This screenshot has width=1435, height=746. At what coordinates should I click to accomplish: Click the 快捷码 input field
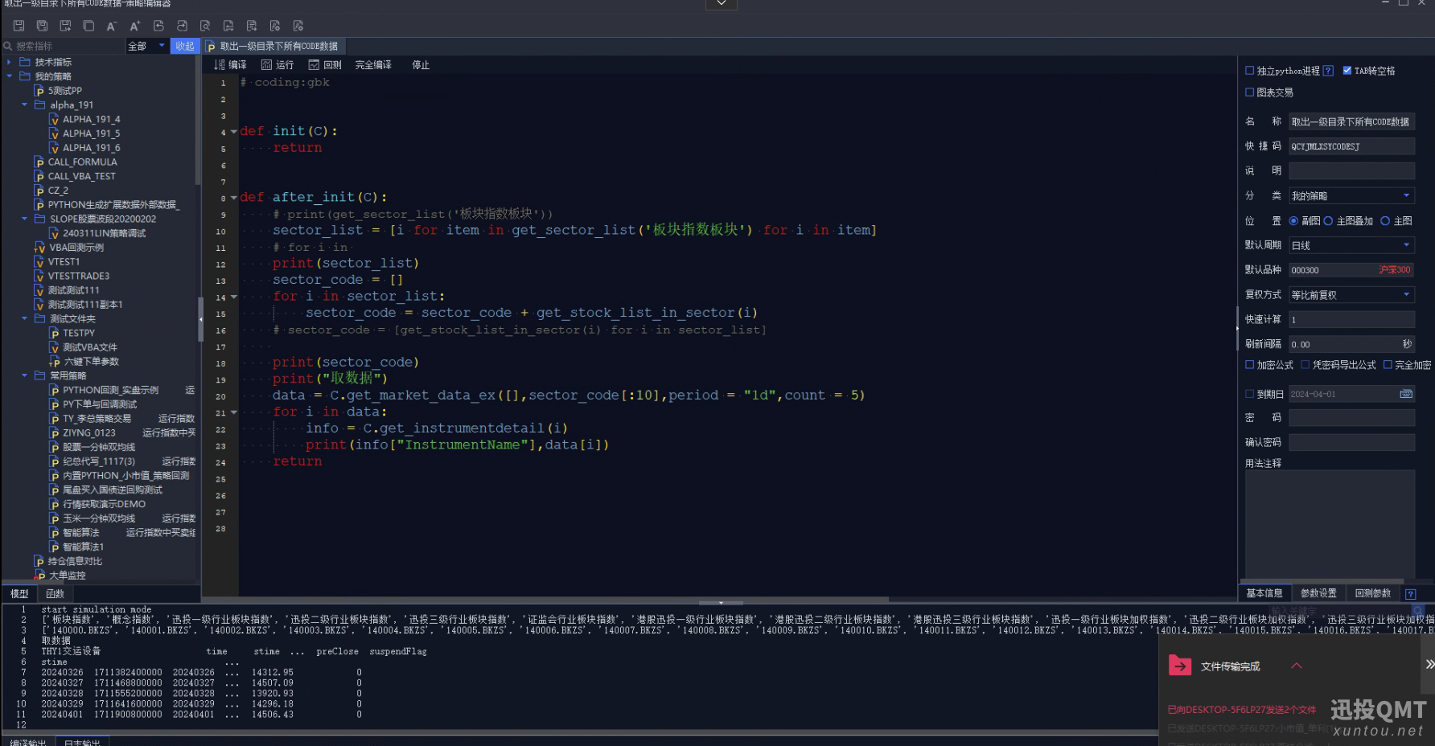(1351, 146)
